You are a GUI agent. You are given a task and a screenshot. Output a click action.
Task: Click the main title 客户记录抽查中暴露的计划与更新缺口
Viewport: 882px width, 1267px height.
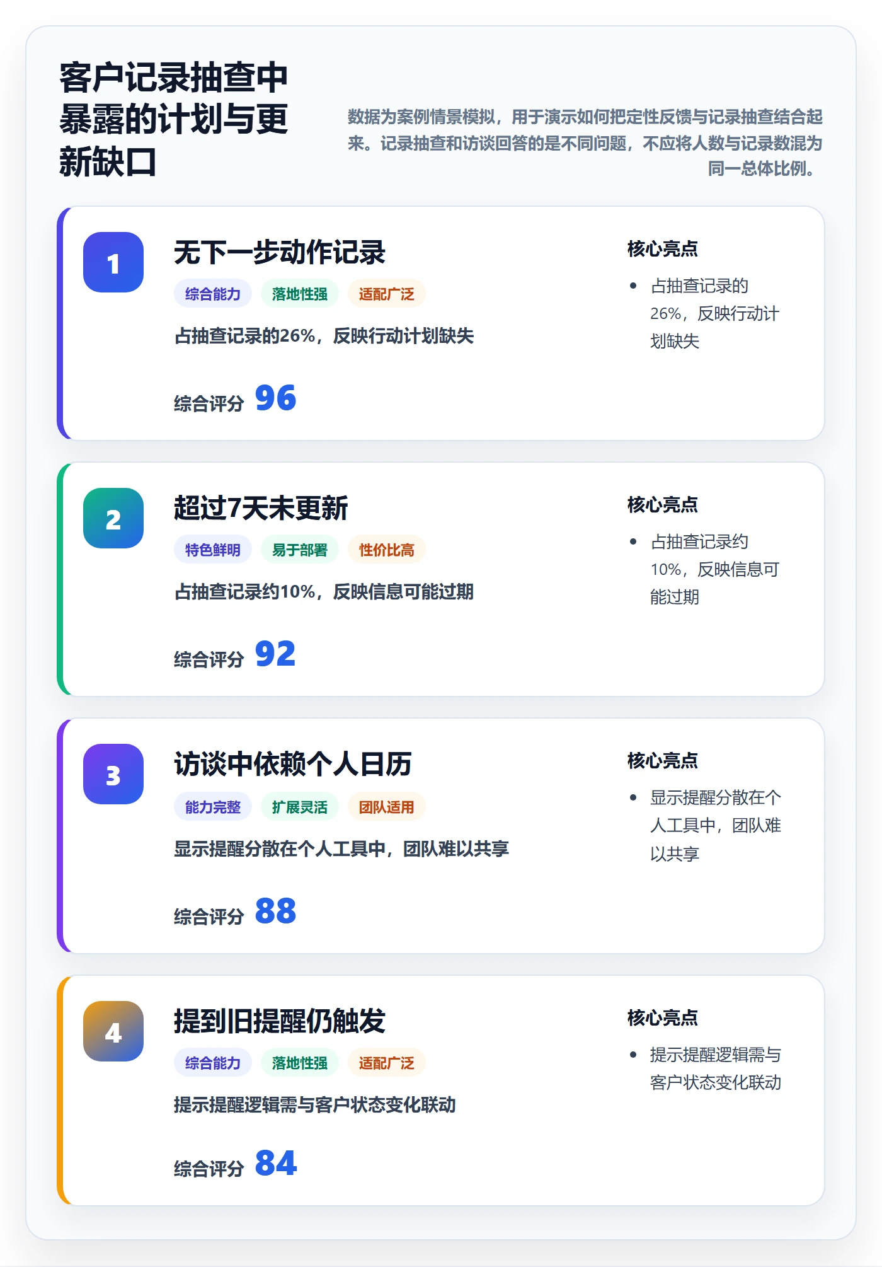coord(174,120)
